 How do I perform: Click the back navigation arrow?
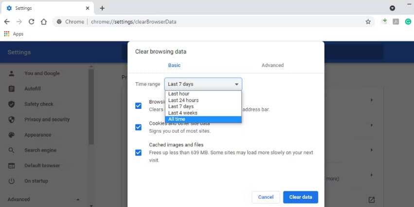[x=7, y=22]
